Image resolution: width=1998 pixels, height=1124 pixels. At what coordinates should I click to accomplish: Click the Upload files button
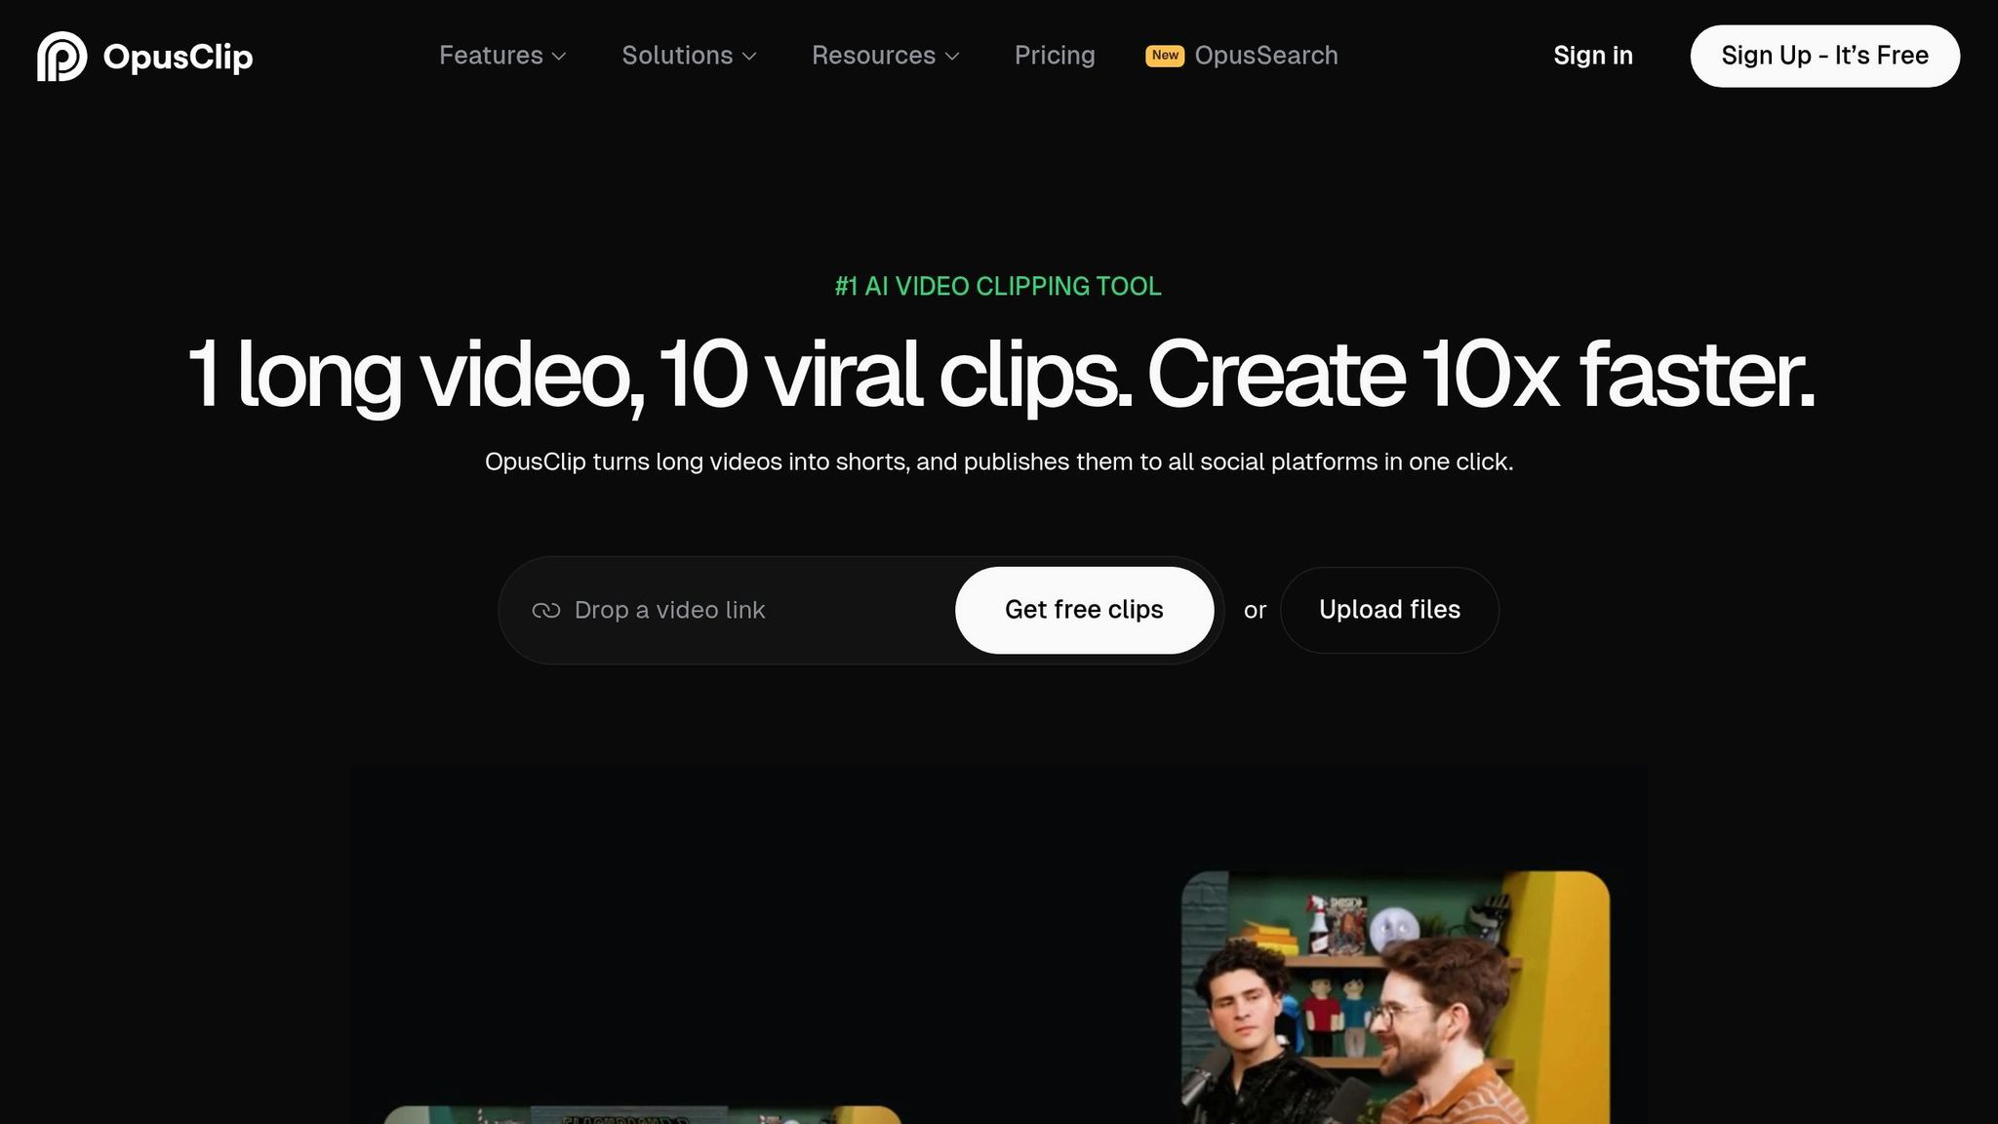tap(1389, 610)
